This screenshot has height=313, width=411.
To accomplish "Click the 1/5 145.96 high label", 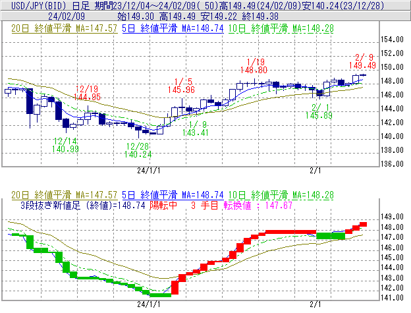I will click(181, 86).
